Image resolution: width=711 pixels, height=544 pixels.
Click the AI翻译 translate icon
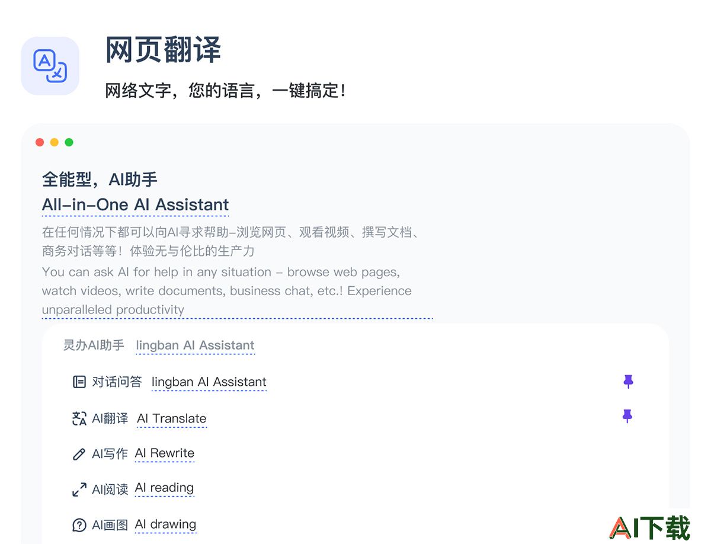click(x=79, y=418)
